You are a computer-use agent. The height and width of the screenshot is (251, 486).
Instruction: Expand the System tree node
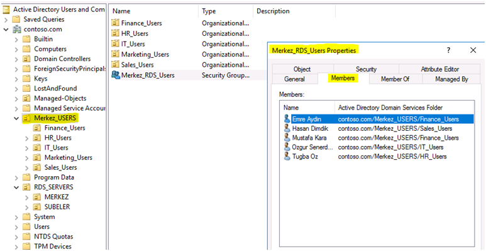16,217
